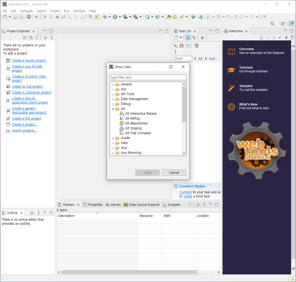
Task: Click the Find field in Task List
Action: (183, 59)
